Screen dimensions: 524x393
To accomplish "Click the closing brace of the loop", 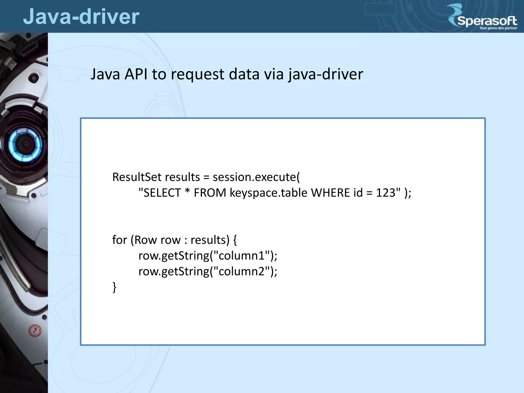I will coord(114,287).
